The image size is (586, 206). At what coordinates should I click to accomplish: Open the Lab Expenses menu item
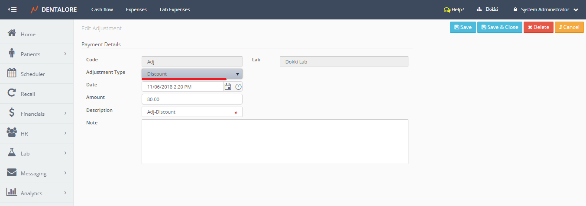point(175,10)
